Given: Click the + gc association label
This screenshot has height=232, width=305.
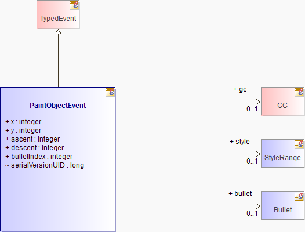Looking at the screenshot, I should pyautogui.click(x=240, y=89).
